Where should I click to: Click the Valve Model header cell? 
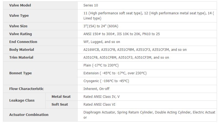point(20,5)
